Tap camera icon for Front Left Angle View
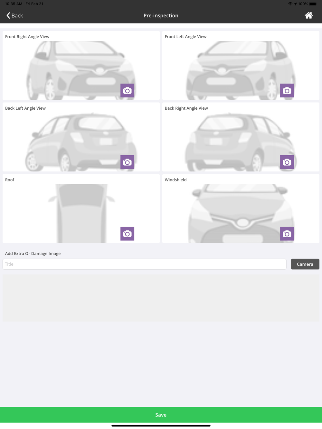Screen dimensions: 322x429 (287, 91)
